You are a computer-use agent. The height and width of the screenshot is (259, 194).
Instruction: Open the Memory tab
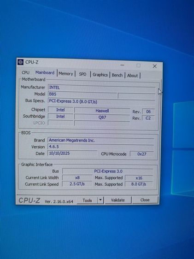tap(66, 74)
